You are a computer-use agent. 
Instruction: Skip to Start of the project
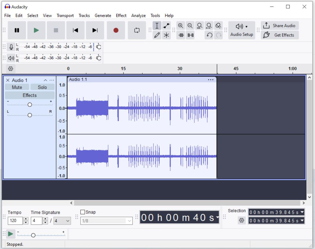click(75, 30)
